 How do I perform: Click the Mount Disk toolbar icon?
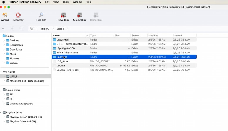pos(80,15)
